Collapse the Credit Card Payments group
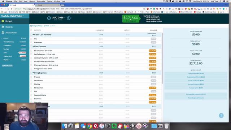Image resolution: width=231 pixels, height=130 pixels. [33, 35]
